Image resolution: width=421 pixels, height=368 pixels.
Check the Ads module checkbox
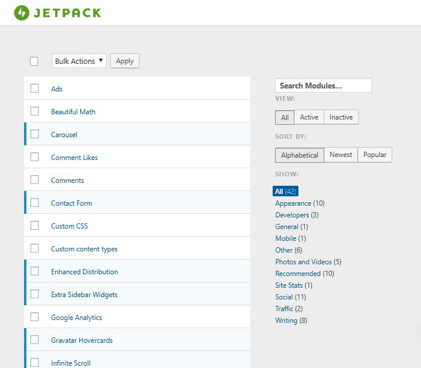coord(35,88)
